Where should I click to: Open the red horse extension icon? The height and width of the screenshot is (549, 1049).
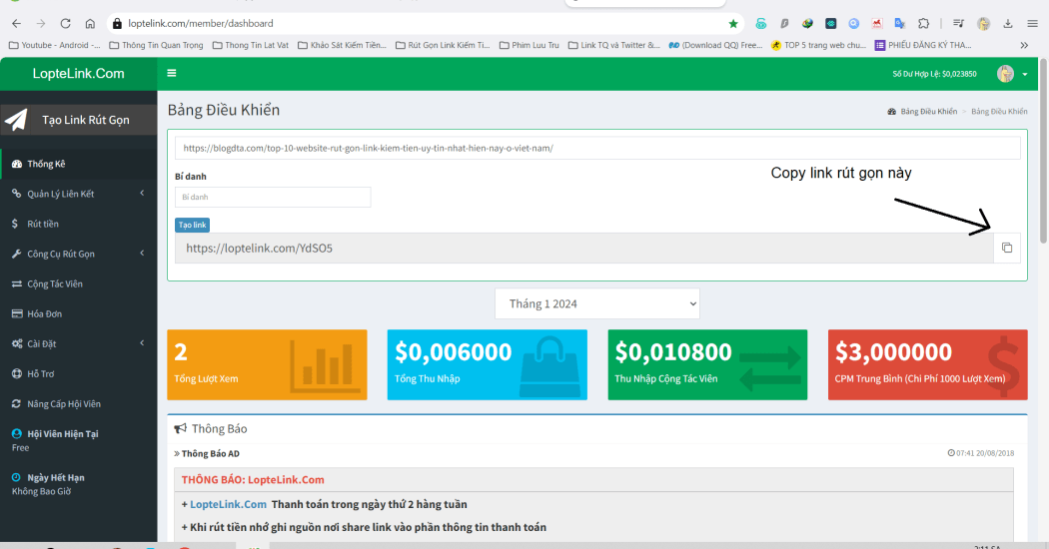coord(876,23)
